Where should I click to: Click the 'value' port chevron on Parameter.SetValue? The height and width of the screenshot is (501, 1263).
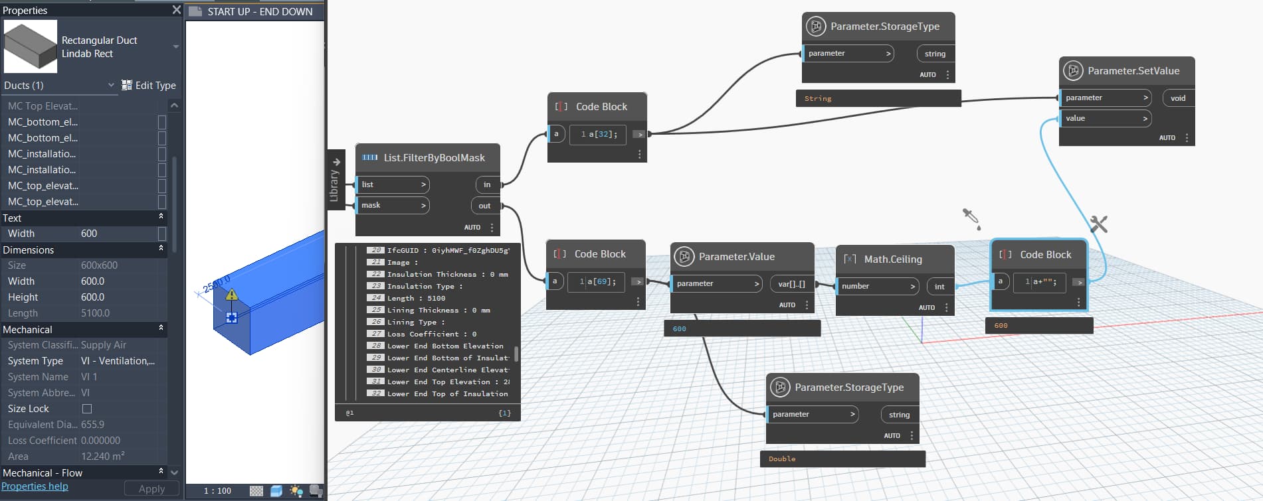point(1145,119)
